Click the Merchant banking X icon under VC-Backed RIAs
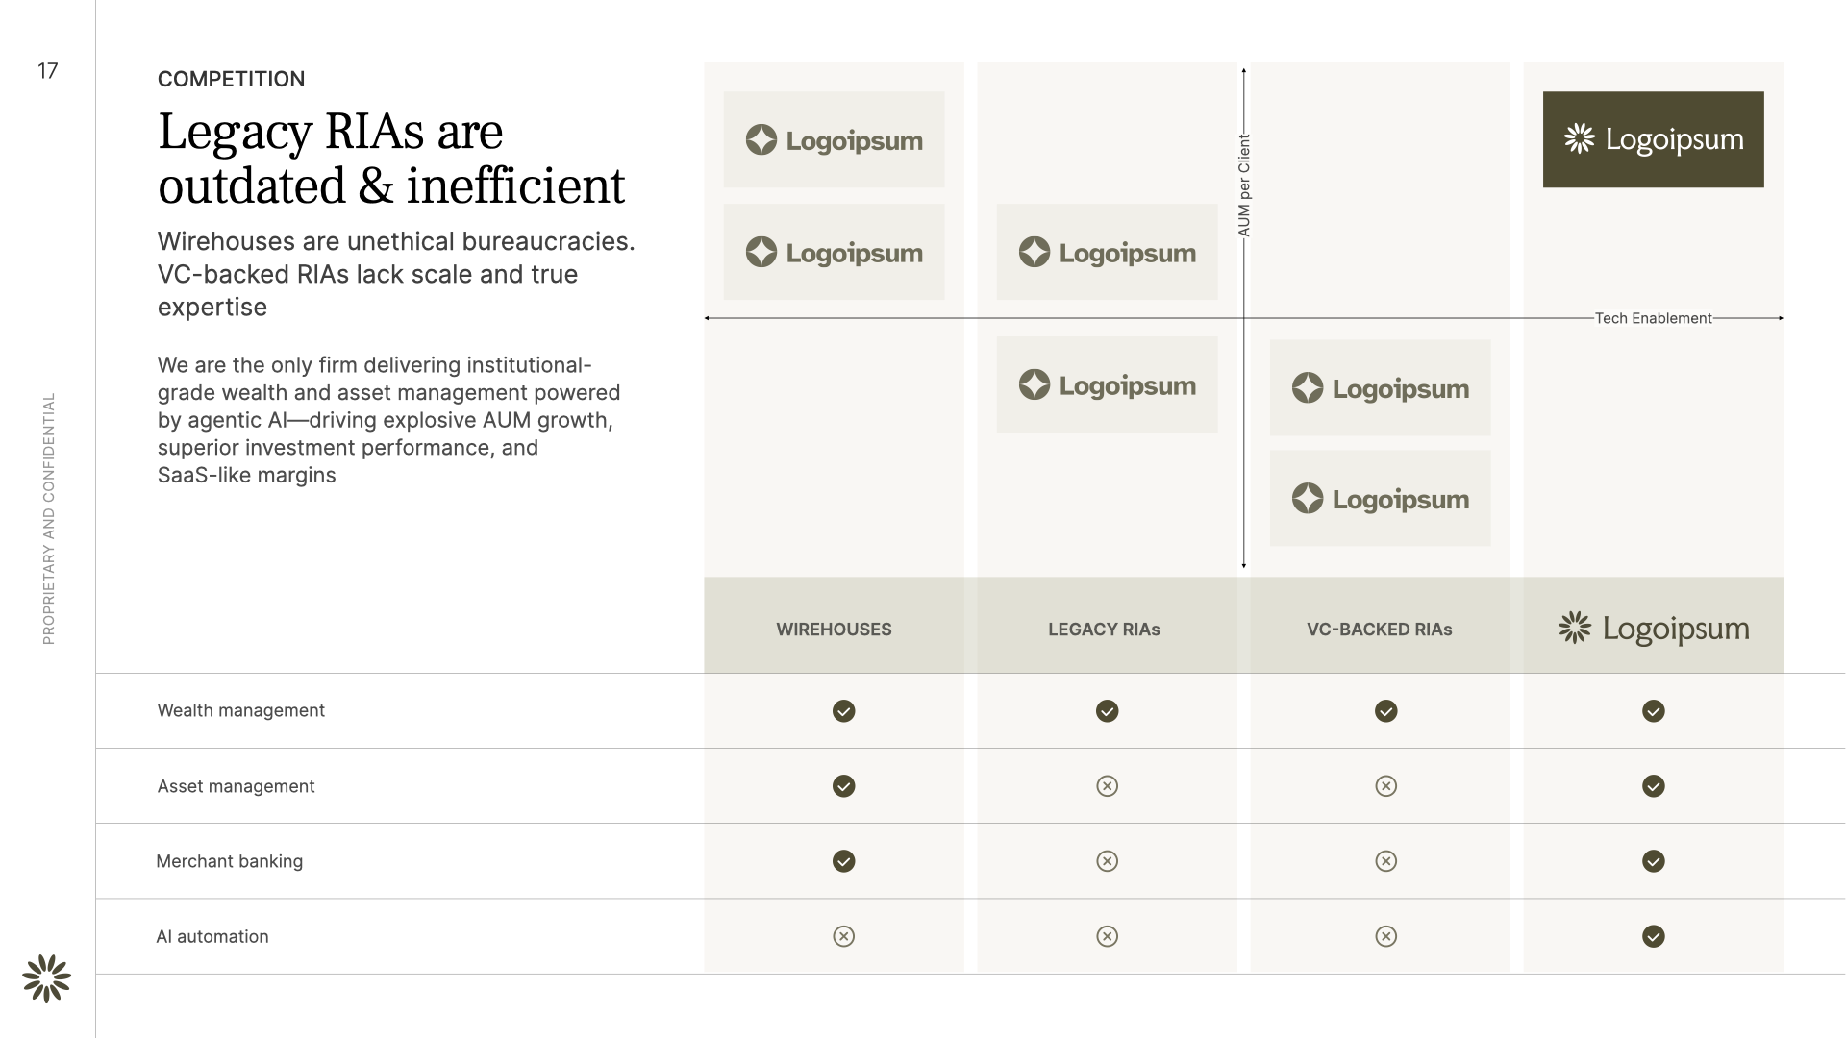Viewport: 1846px width, 1038px height. tap(1385, 861)
